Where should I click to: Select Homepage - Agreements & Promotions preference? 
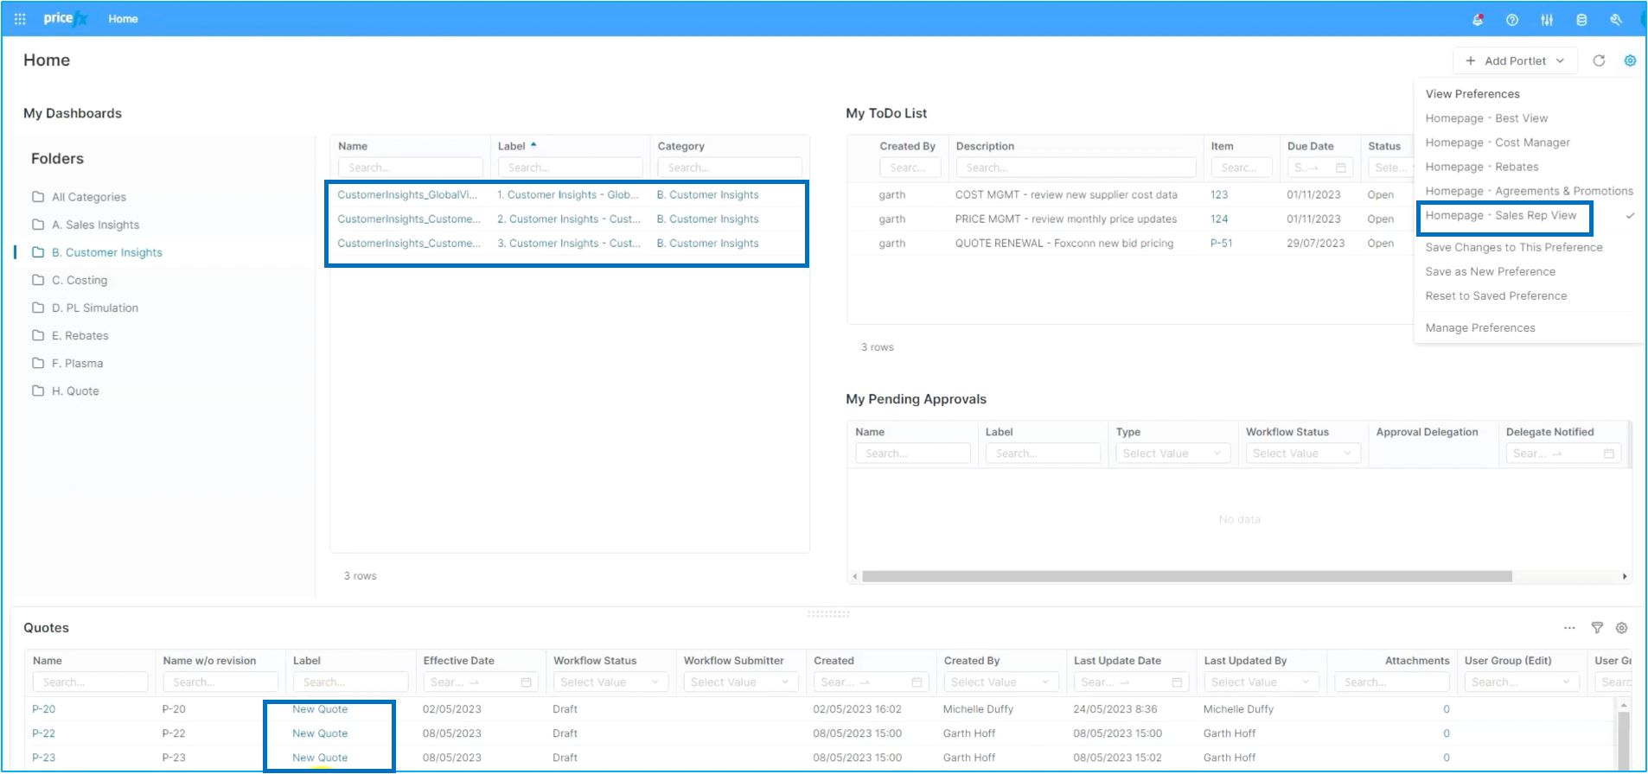tap(1530, 191)
